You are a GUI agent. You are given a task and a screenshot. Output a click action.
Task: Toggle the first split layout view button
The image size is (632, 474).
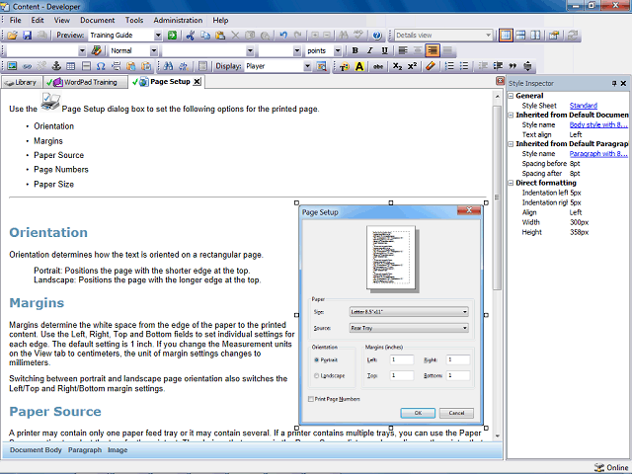click(506, 36)
